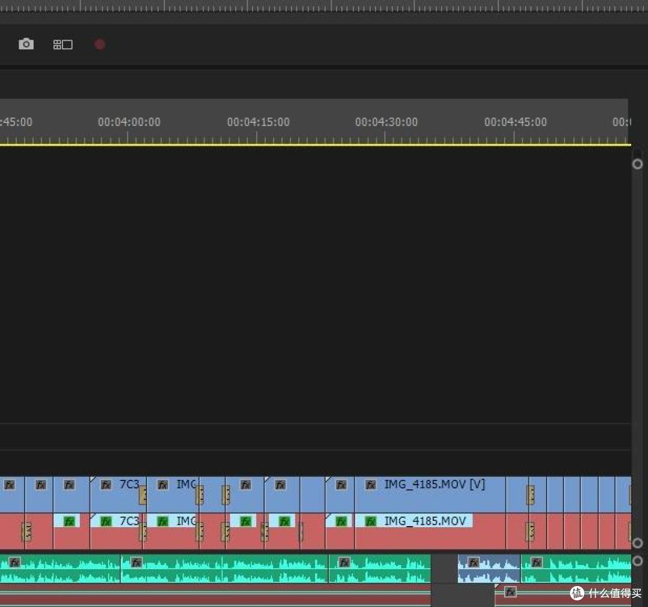Screen dimensions: 648x607
Task: Click fx badge on the 7C3 video clip
Action: click(x=106, y=485)
